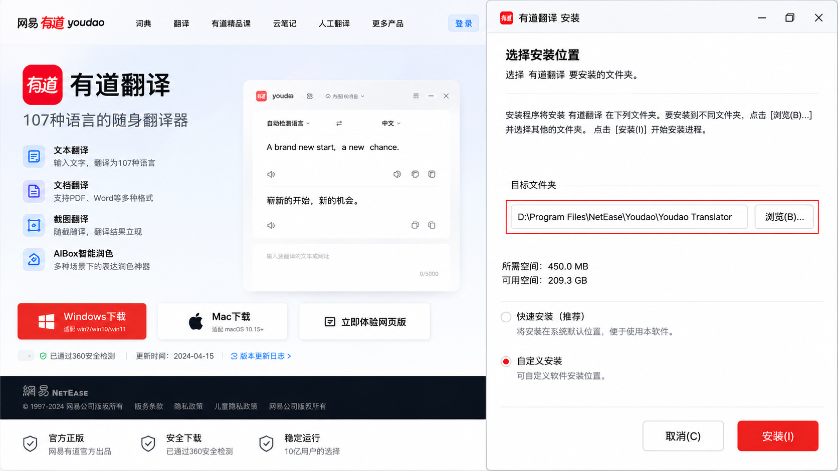Open the 自动检测语言 source language dropdown

pos(288,123)
